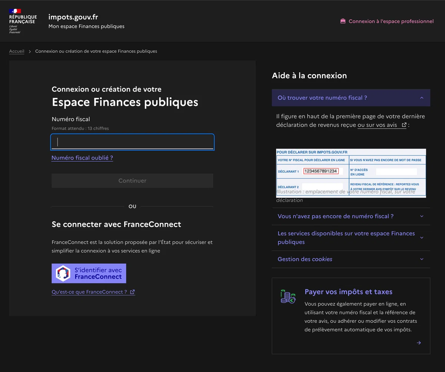Click the external link icon after "ou sur vos avis"
The height and width of the screenshot is (372, 445).
404,125
